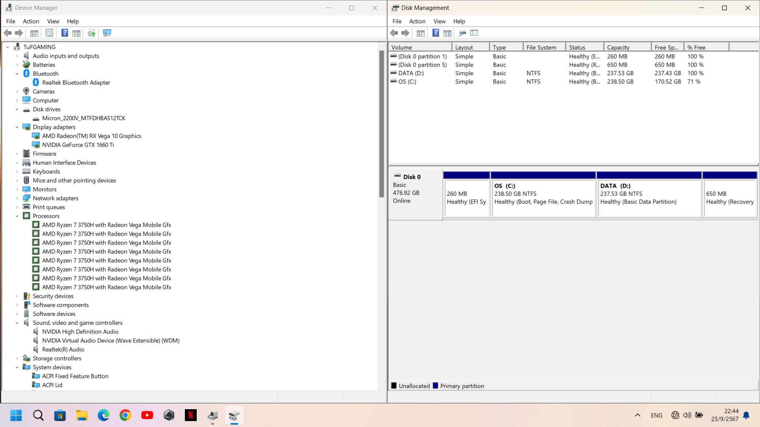The width and height of the screenshot is (760, 427).
Task: Click ENG language indicator in tray
Action: point(656,415)
